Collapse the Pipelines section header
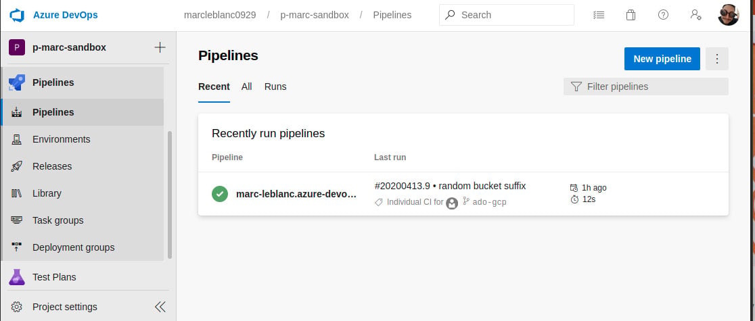Image resolution: width=755 pixels, height=321 pixels. (83, 82)
